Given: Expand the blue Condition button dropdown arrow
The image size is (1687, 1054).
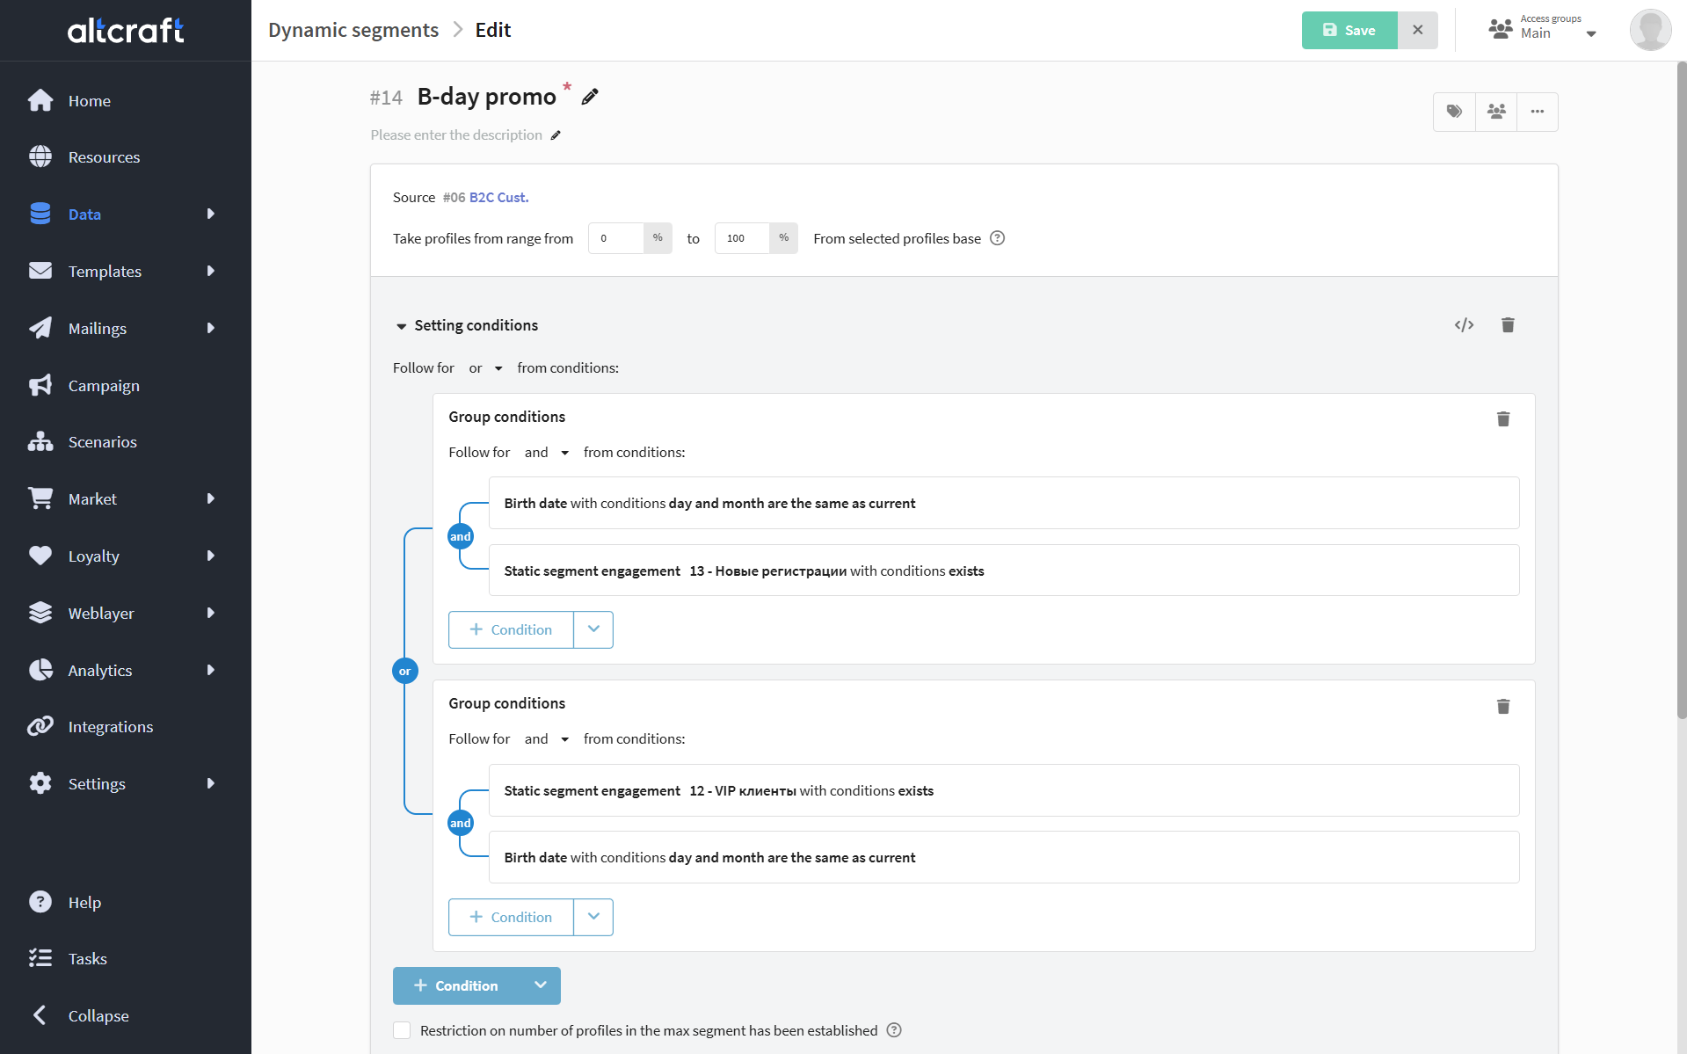Looking at the screenshot, I should pos(541,985).
